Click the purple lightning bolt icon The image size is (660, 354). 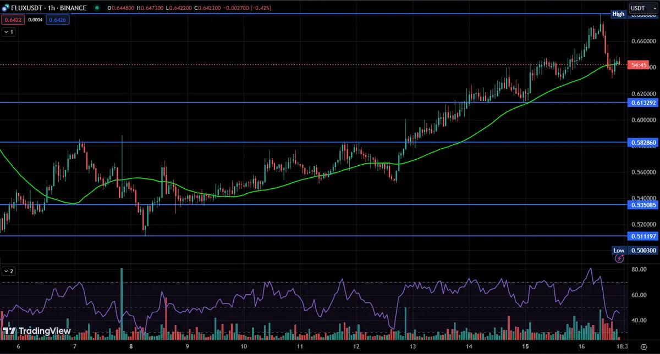pos(619,258)
